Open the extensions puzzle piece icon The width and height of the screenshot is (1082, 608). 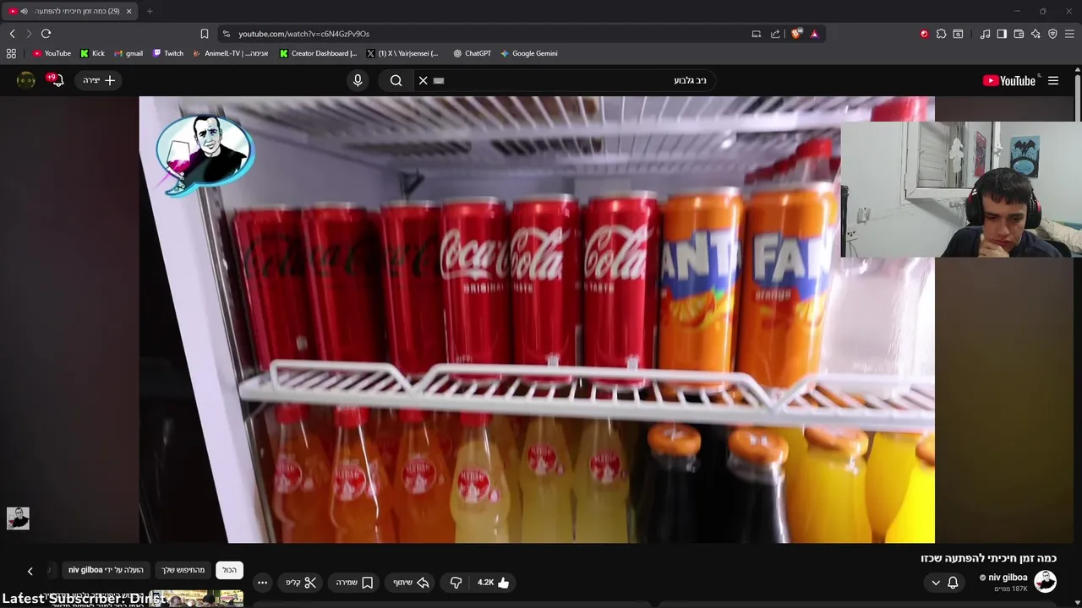941,34
